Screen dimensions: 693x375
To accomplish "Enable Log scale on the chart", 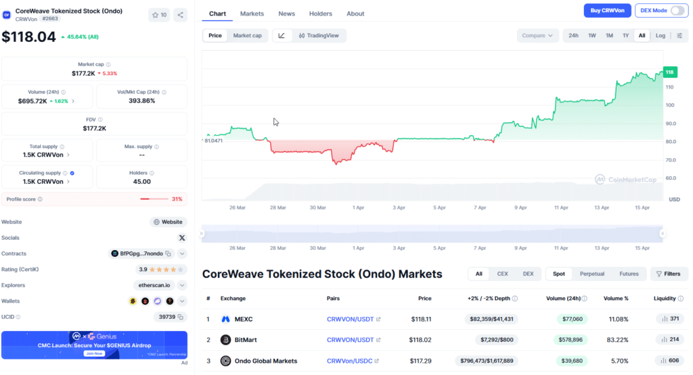I will click(x=660, y=35).
